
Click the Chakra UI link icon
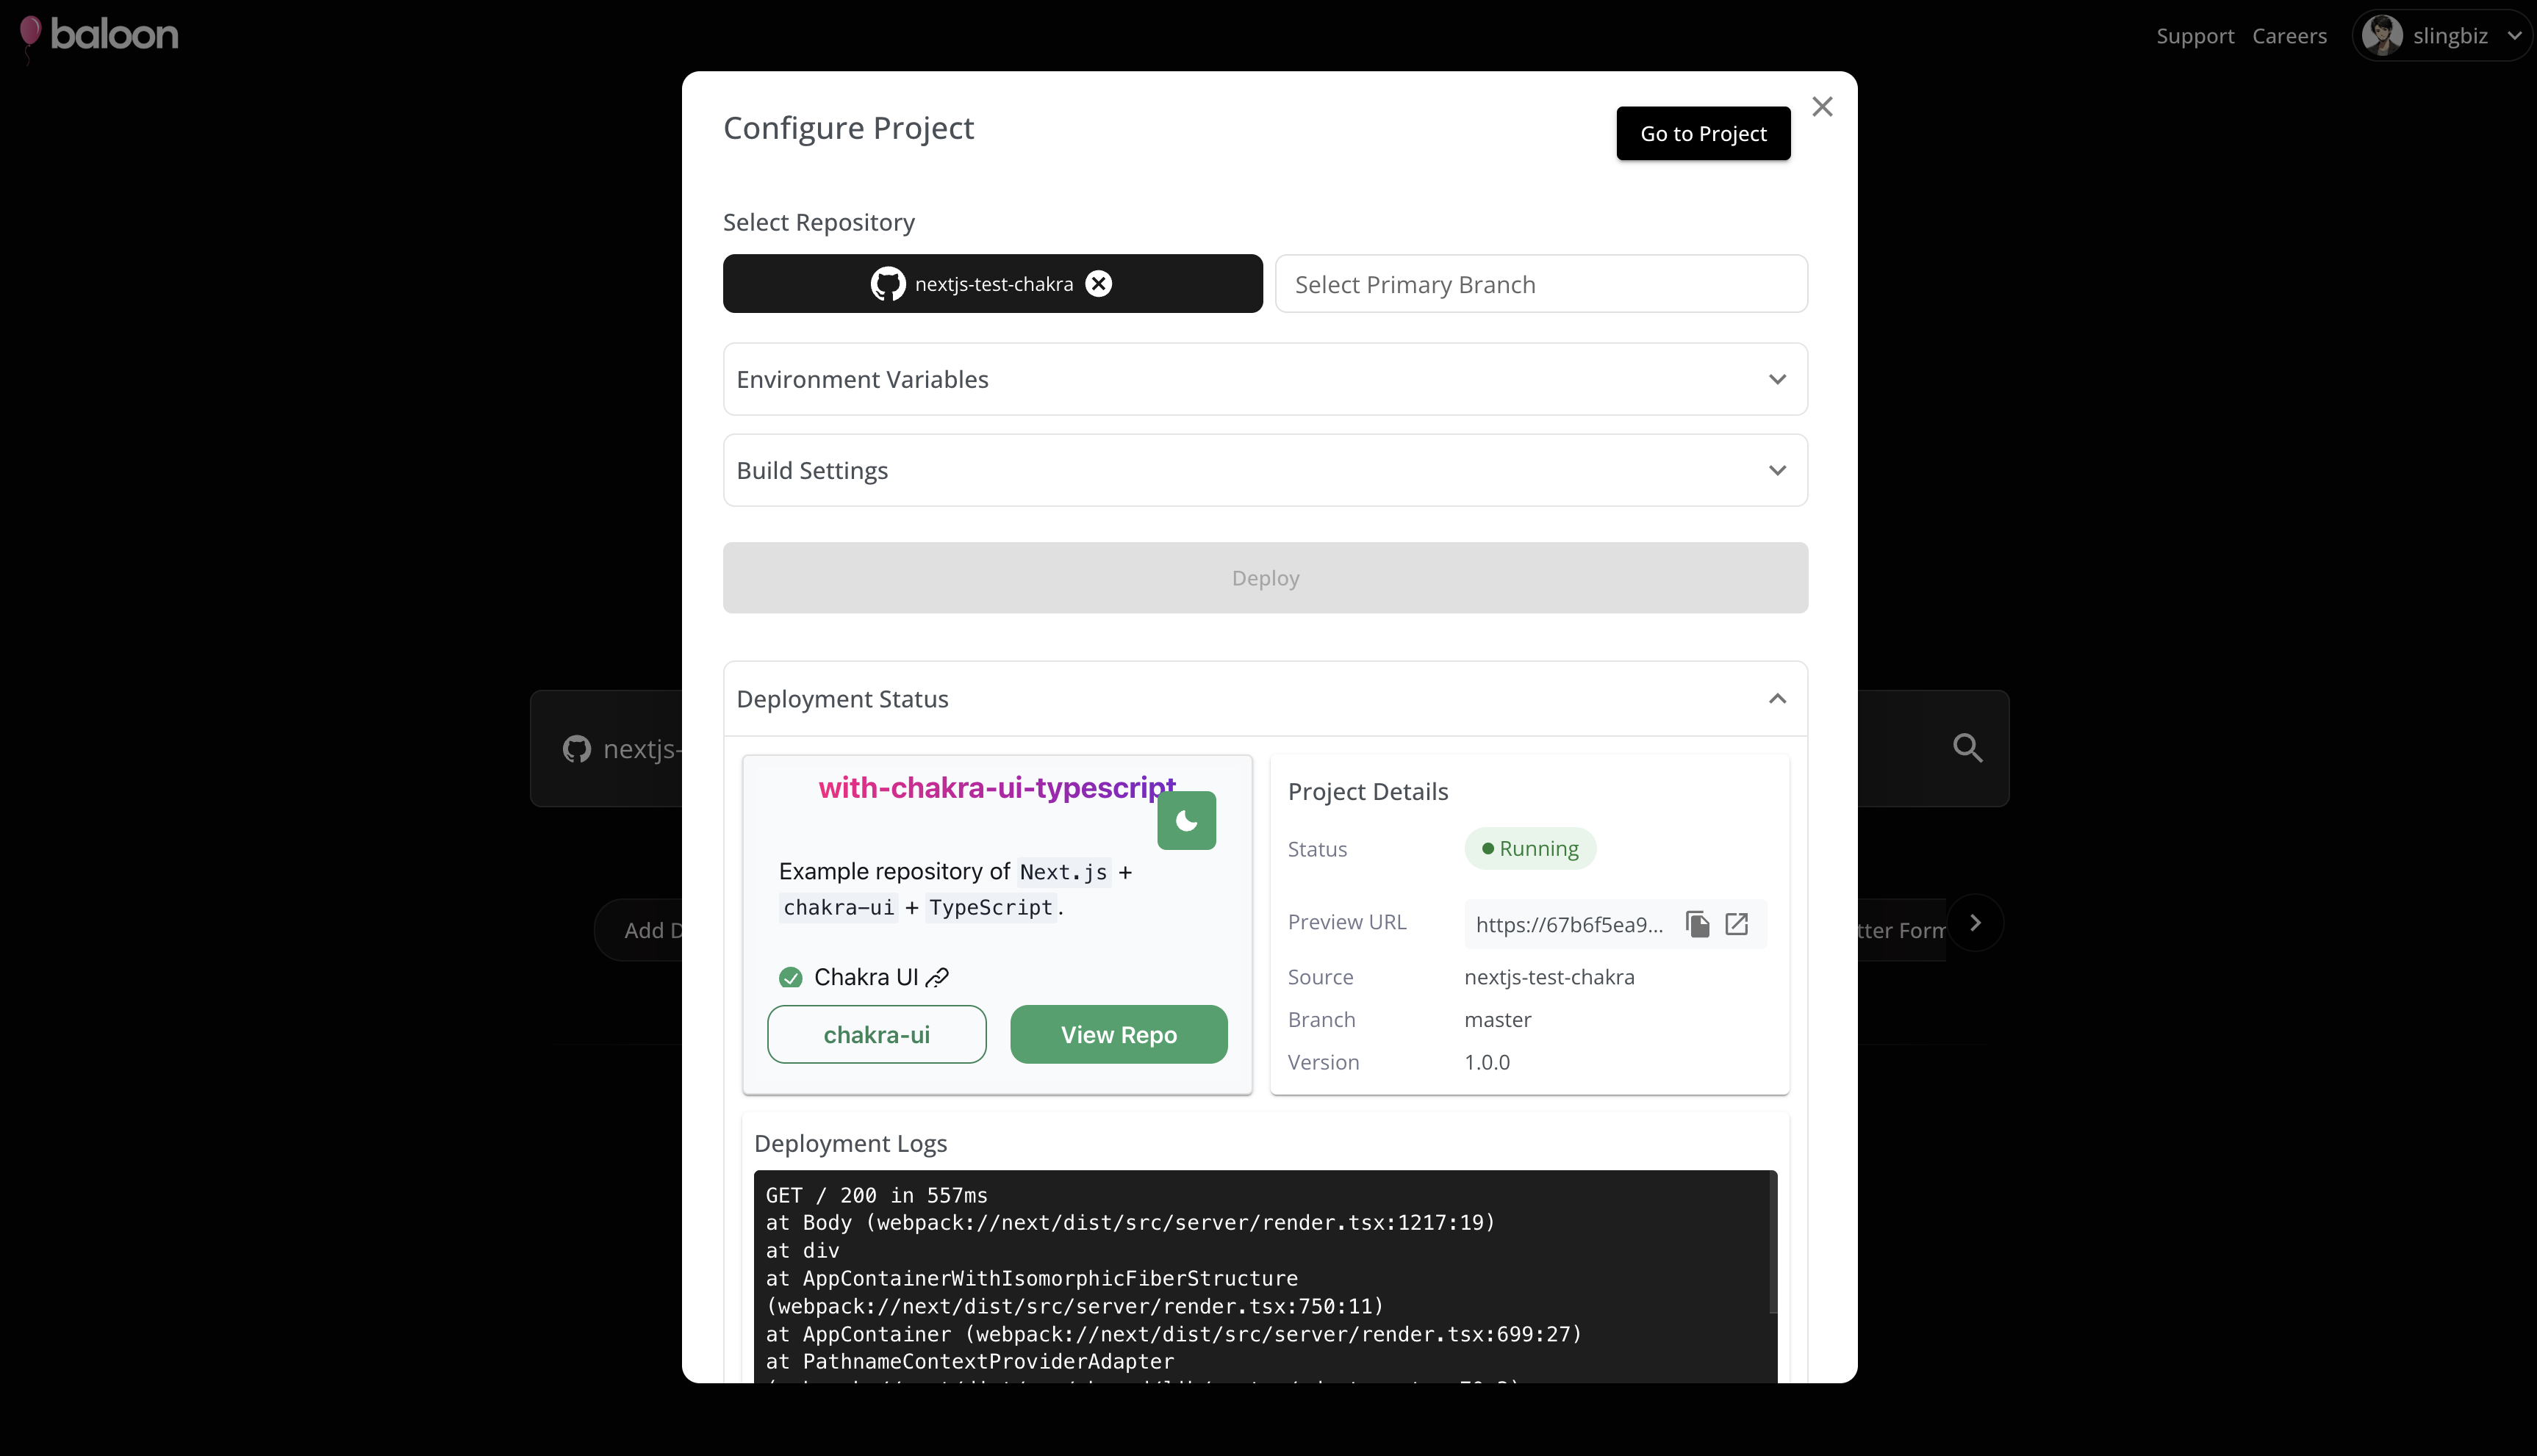(x=937, y=978)
